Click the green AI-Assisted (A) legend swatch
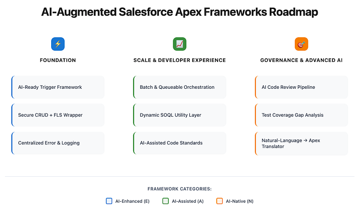This screenshot has width=359, height=209. (x=166, y=201)
